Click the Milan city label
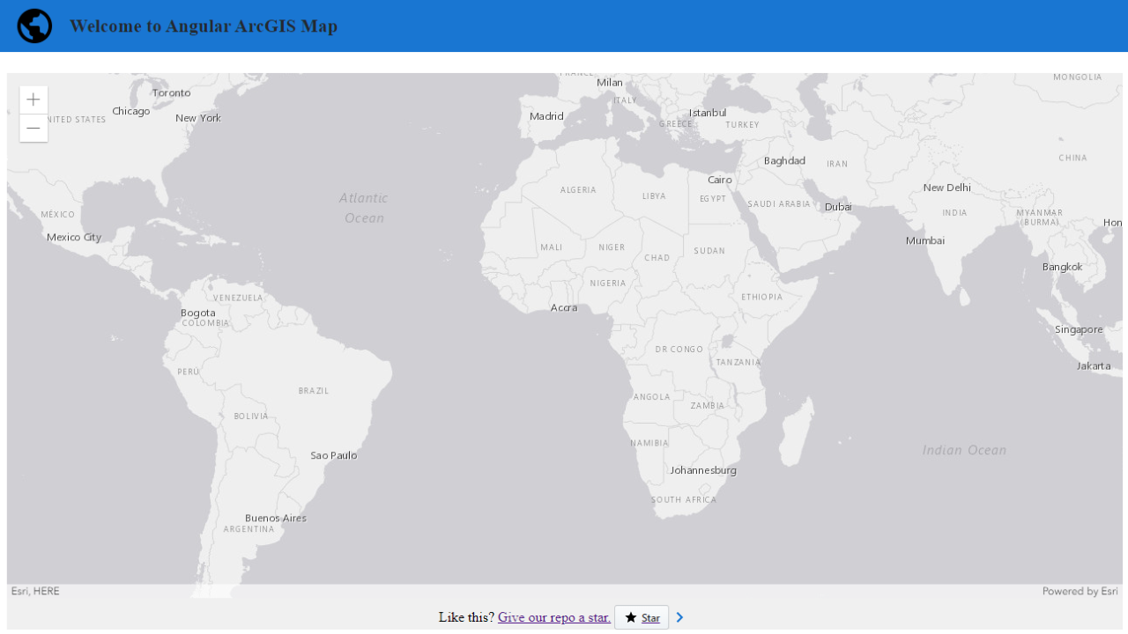The image size is (1128, 634). [x=610, y=83]
